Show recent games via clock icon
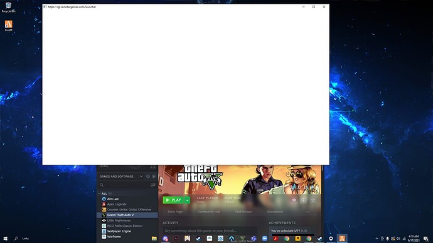Viewport: 433px width, 243px height. [148, 177]
